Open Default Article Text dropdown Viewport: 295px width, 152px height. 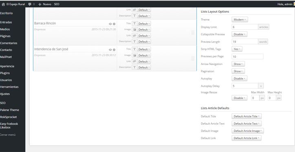click(x=247, y=124)
